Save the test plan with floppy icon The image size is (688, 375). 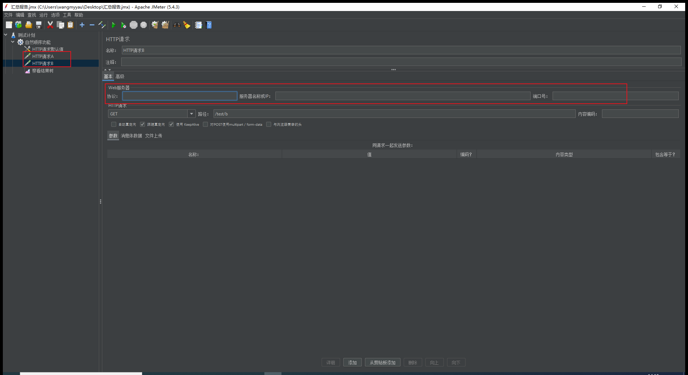39,25
